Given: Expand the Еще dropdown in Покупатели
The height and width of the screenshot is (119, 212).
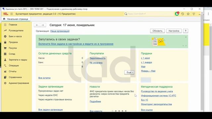Looking at the screenshot, I should coord(129,72).
